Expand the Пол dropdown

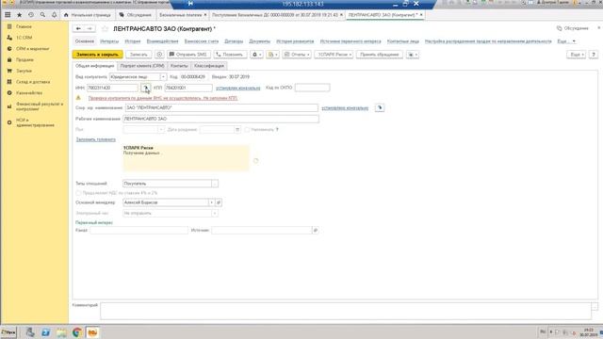(x=161, y=130)
